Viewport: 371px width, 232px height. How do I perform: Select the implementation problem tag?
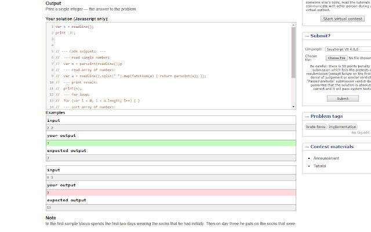coord(343,127)
